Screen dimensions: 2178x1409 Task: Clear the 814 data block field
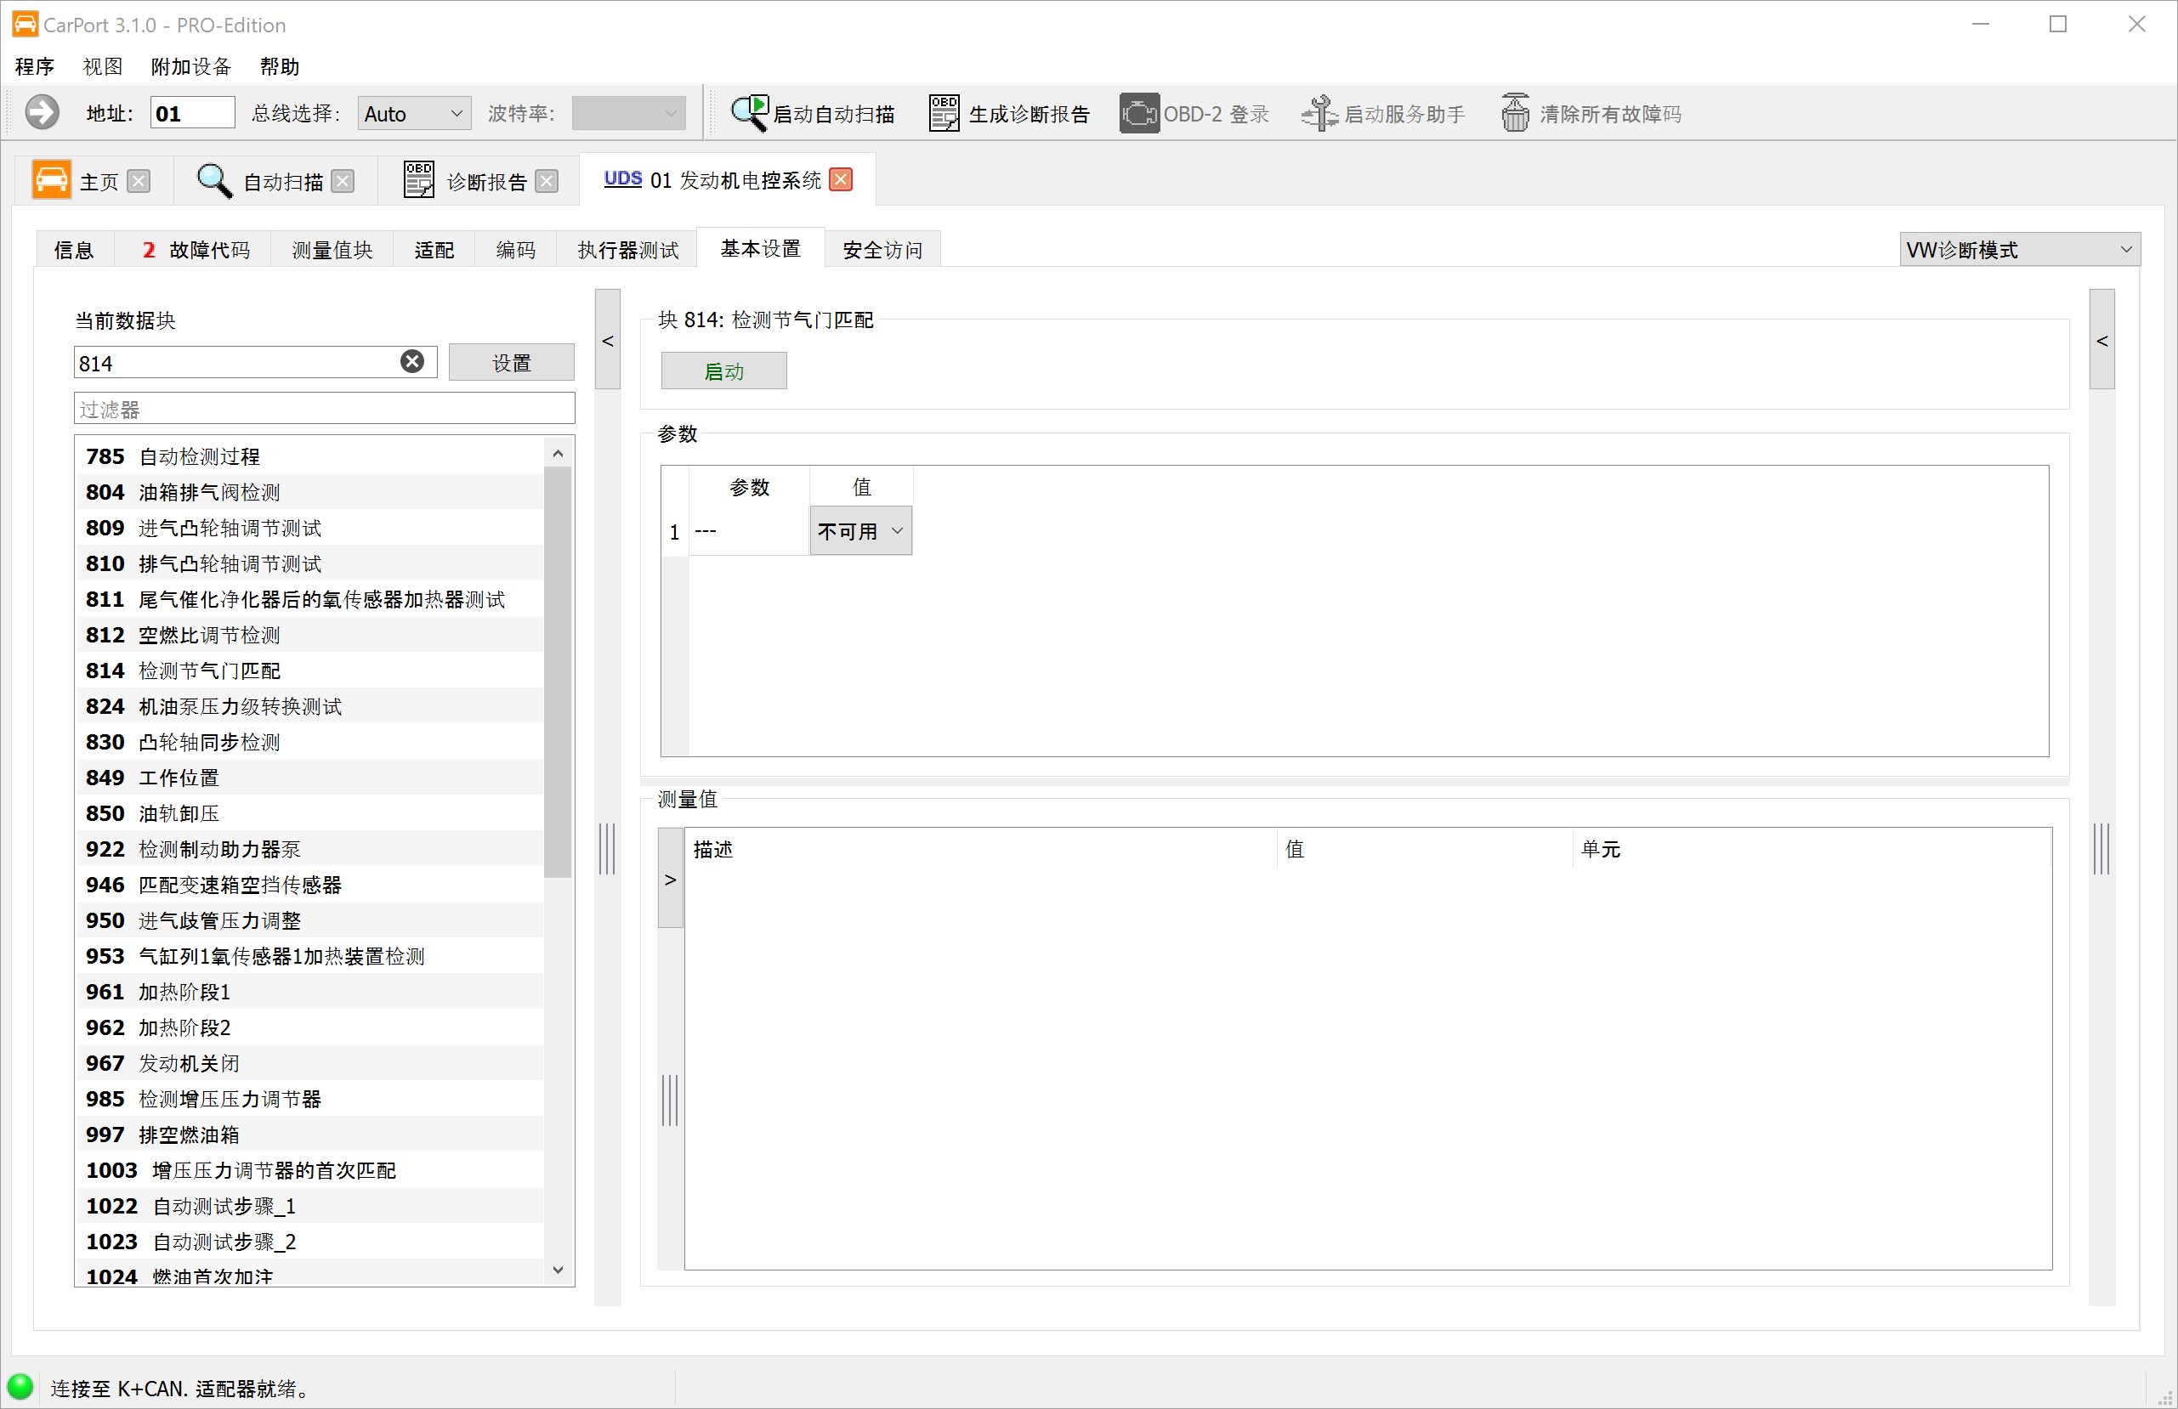tap(412, 362)
